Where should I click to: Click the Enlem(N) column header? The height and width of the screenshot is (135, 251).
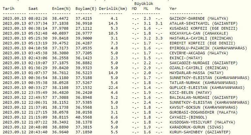[x=61, y=9]
